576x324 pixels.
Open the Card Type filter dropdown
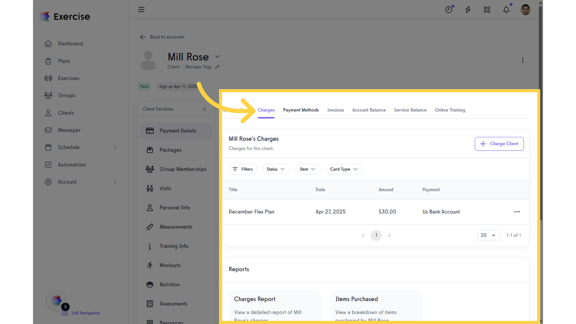pyautogui.click(x=344, y=169)
